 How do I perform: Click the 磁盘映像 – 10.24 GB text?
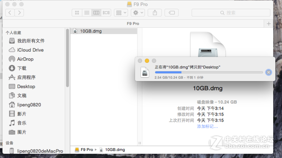(217, 102)
